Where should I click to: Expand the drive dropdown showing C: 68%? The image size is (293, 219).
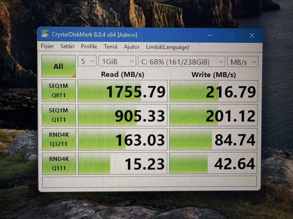point(182,61)
